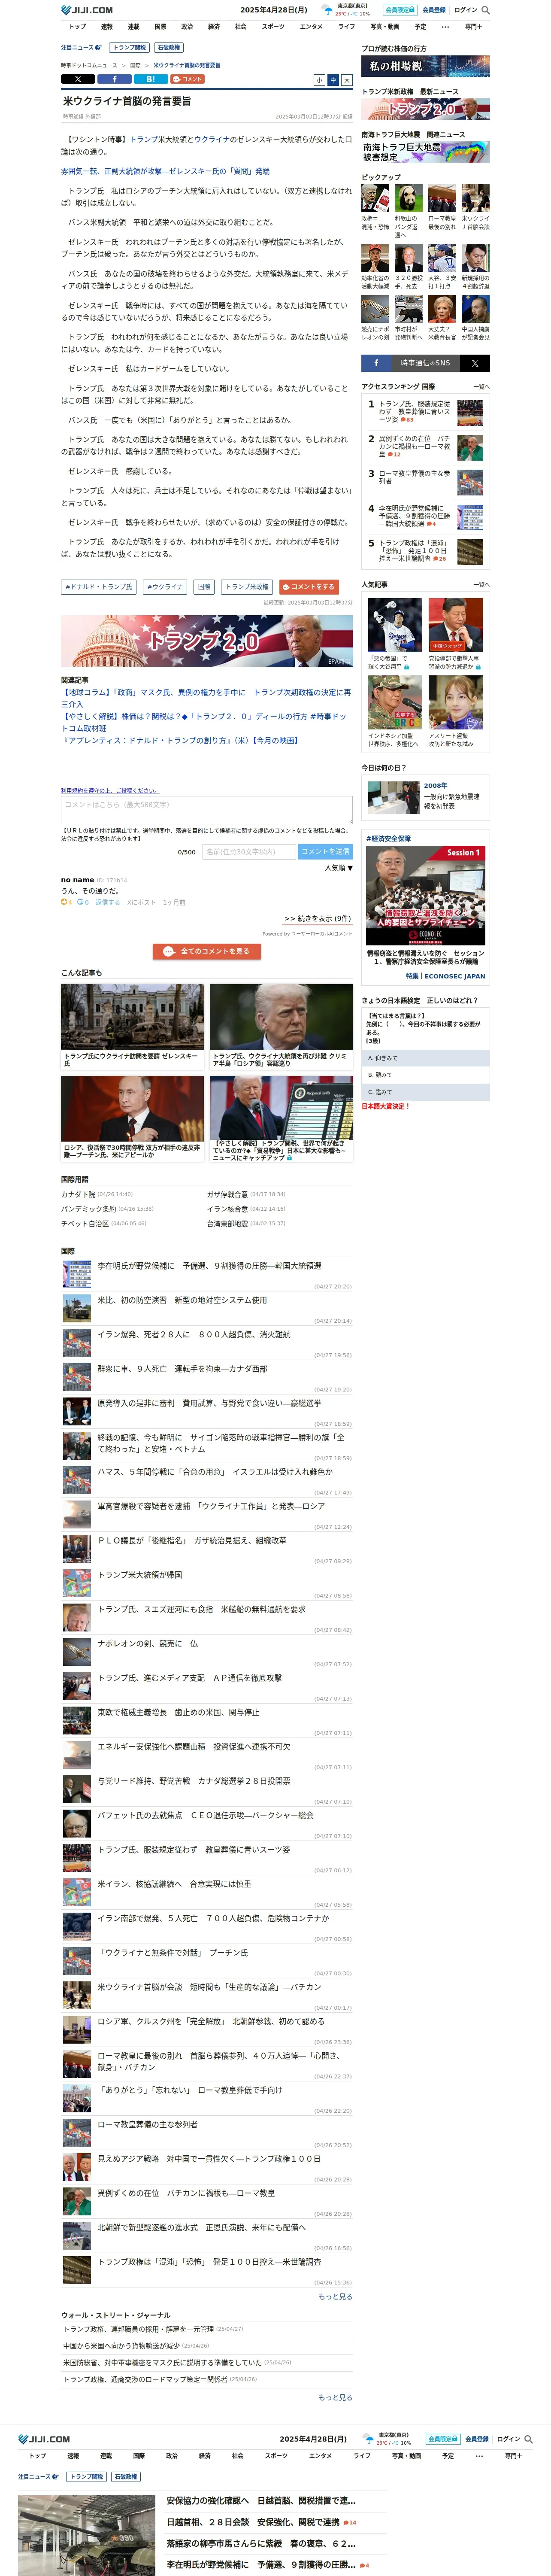Open 政治 tab in the top header nav

[x=187, y=27]
